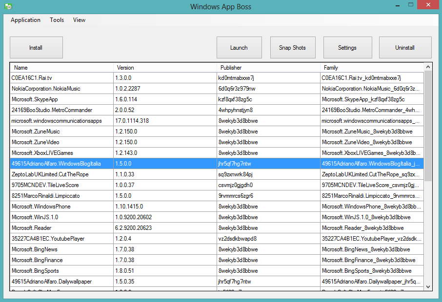Open Snap Shots
This screenshot has width=442, height=302.
tap(293, 48)
